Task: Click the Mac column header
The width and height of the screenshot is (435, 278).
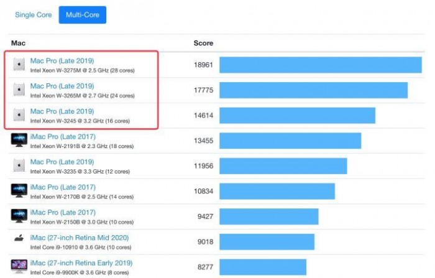Action: pyautogui.click(x=18, y=43)
